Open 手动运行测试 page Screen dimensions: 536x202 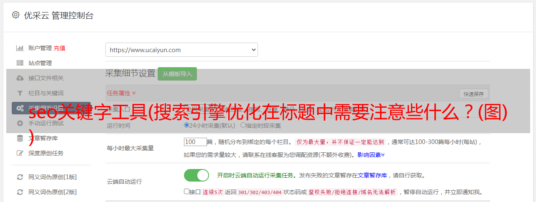click(x=46, y=123)
